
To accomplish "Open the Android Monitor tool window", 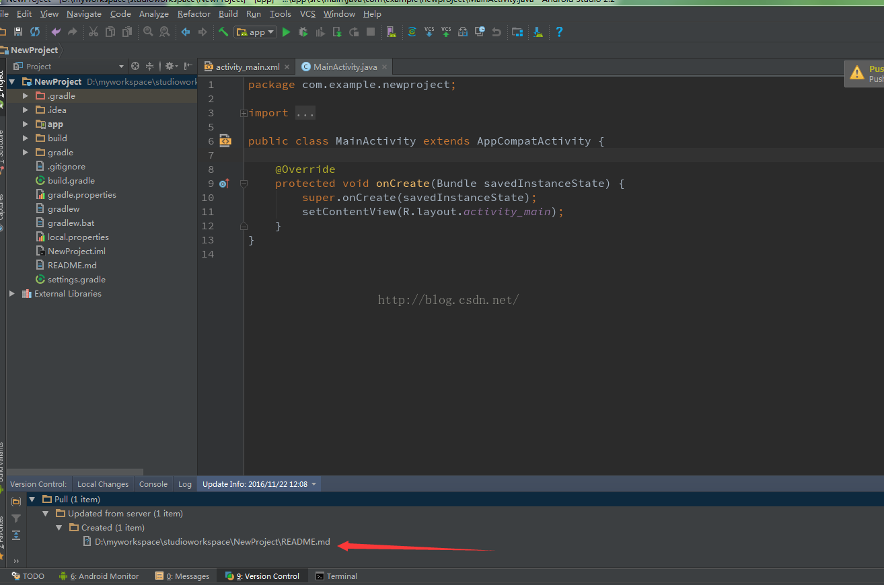I will (99, 576).
